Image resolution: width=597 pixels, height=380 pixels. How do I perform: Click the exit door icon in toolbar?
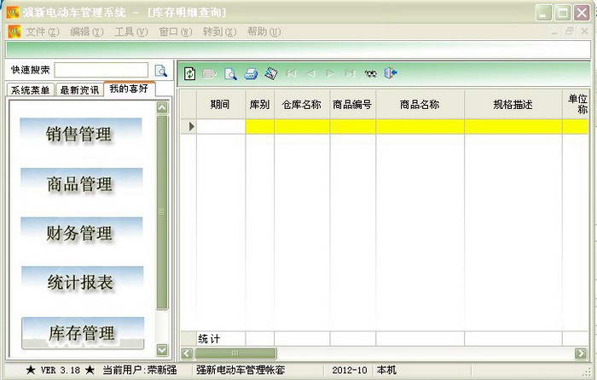click(x=391, y=72)
